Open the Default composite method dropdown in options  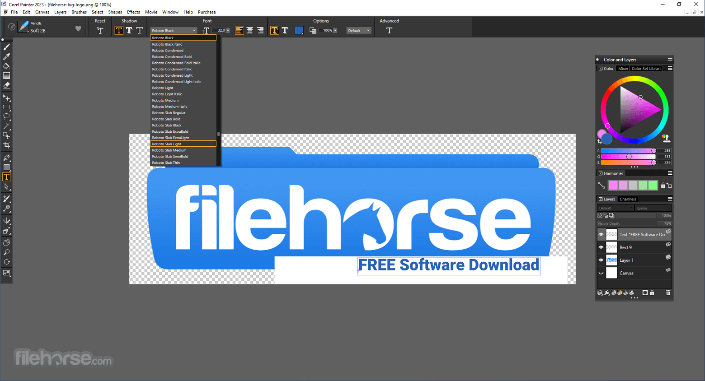coord(359,31)
